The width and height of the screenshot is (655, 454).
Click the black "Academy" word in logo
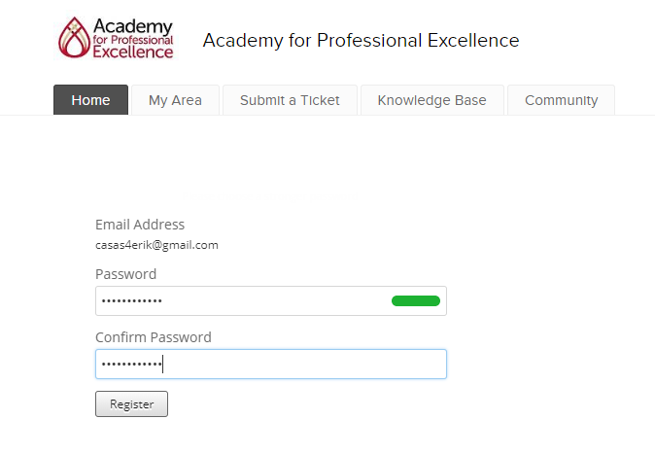(133, 25)
